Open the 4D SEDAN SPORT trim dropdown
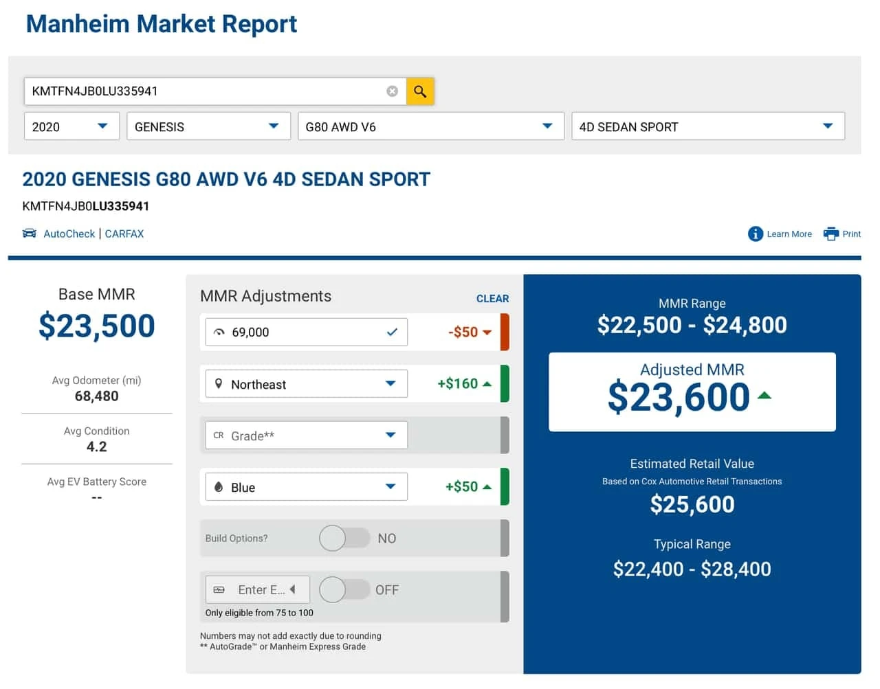880x689 pixels. (x=708, y=126)
